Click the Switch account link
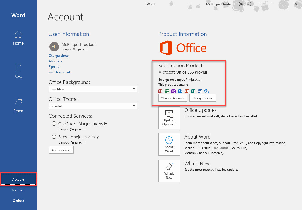 (x=59, y=72)
